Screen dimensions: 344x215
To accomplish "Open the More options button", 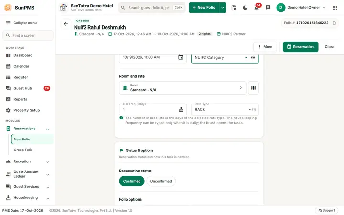I will click(265, 47).
